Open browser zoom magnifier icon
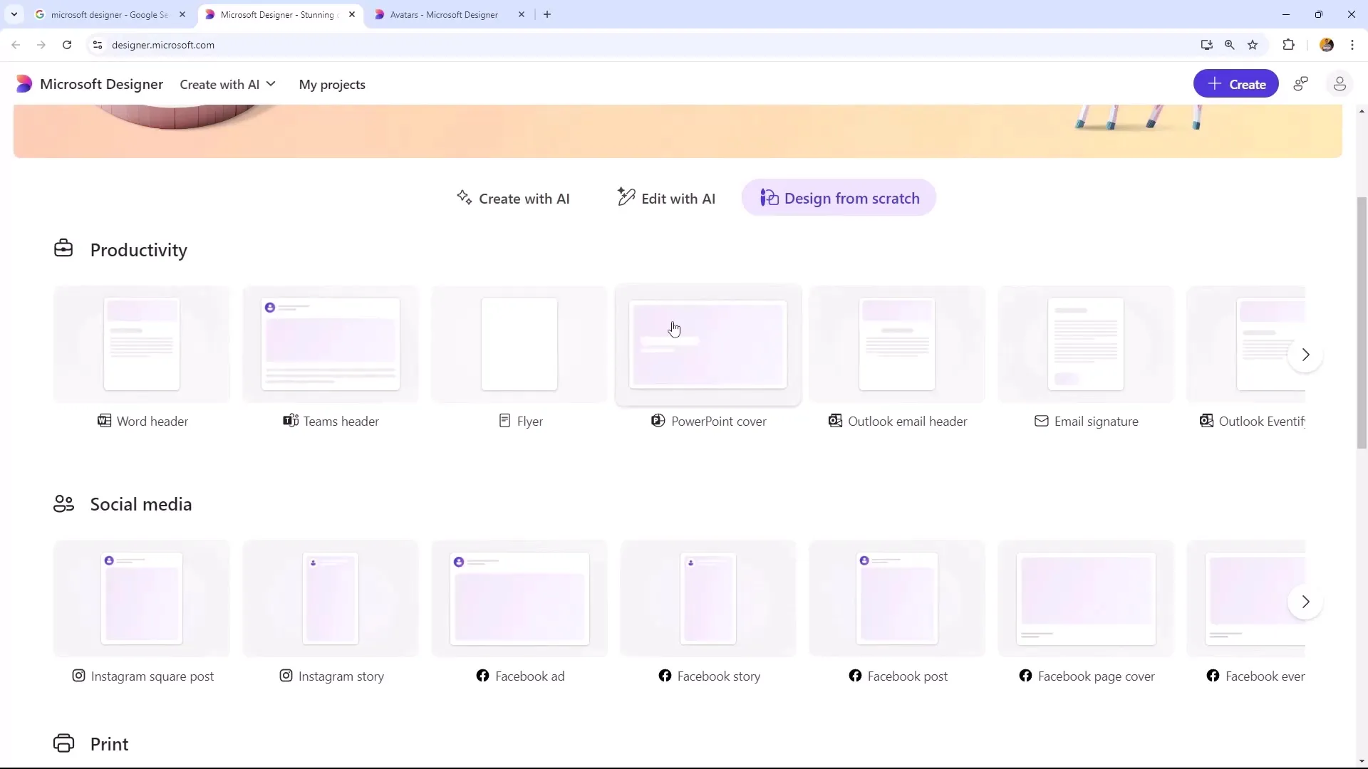The height and width of the screenshot is (769, 1368). (1230, 45)
